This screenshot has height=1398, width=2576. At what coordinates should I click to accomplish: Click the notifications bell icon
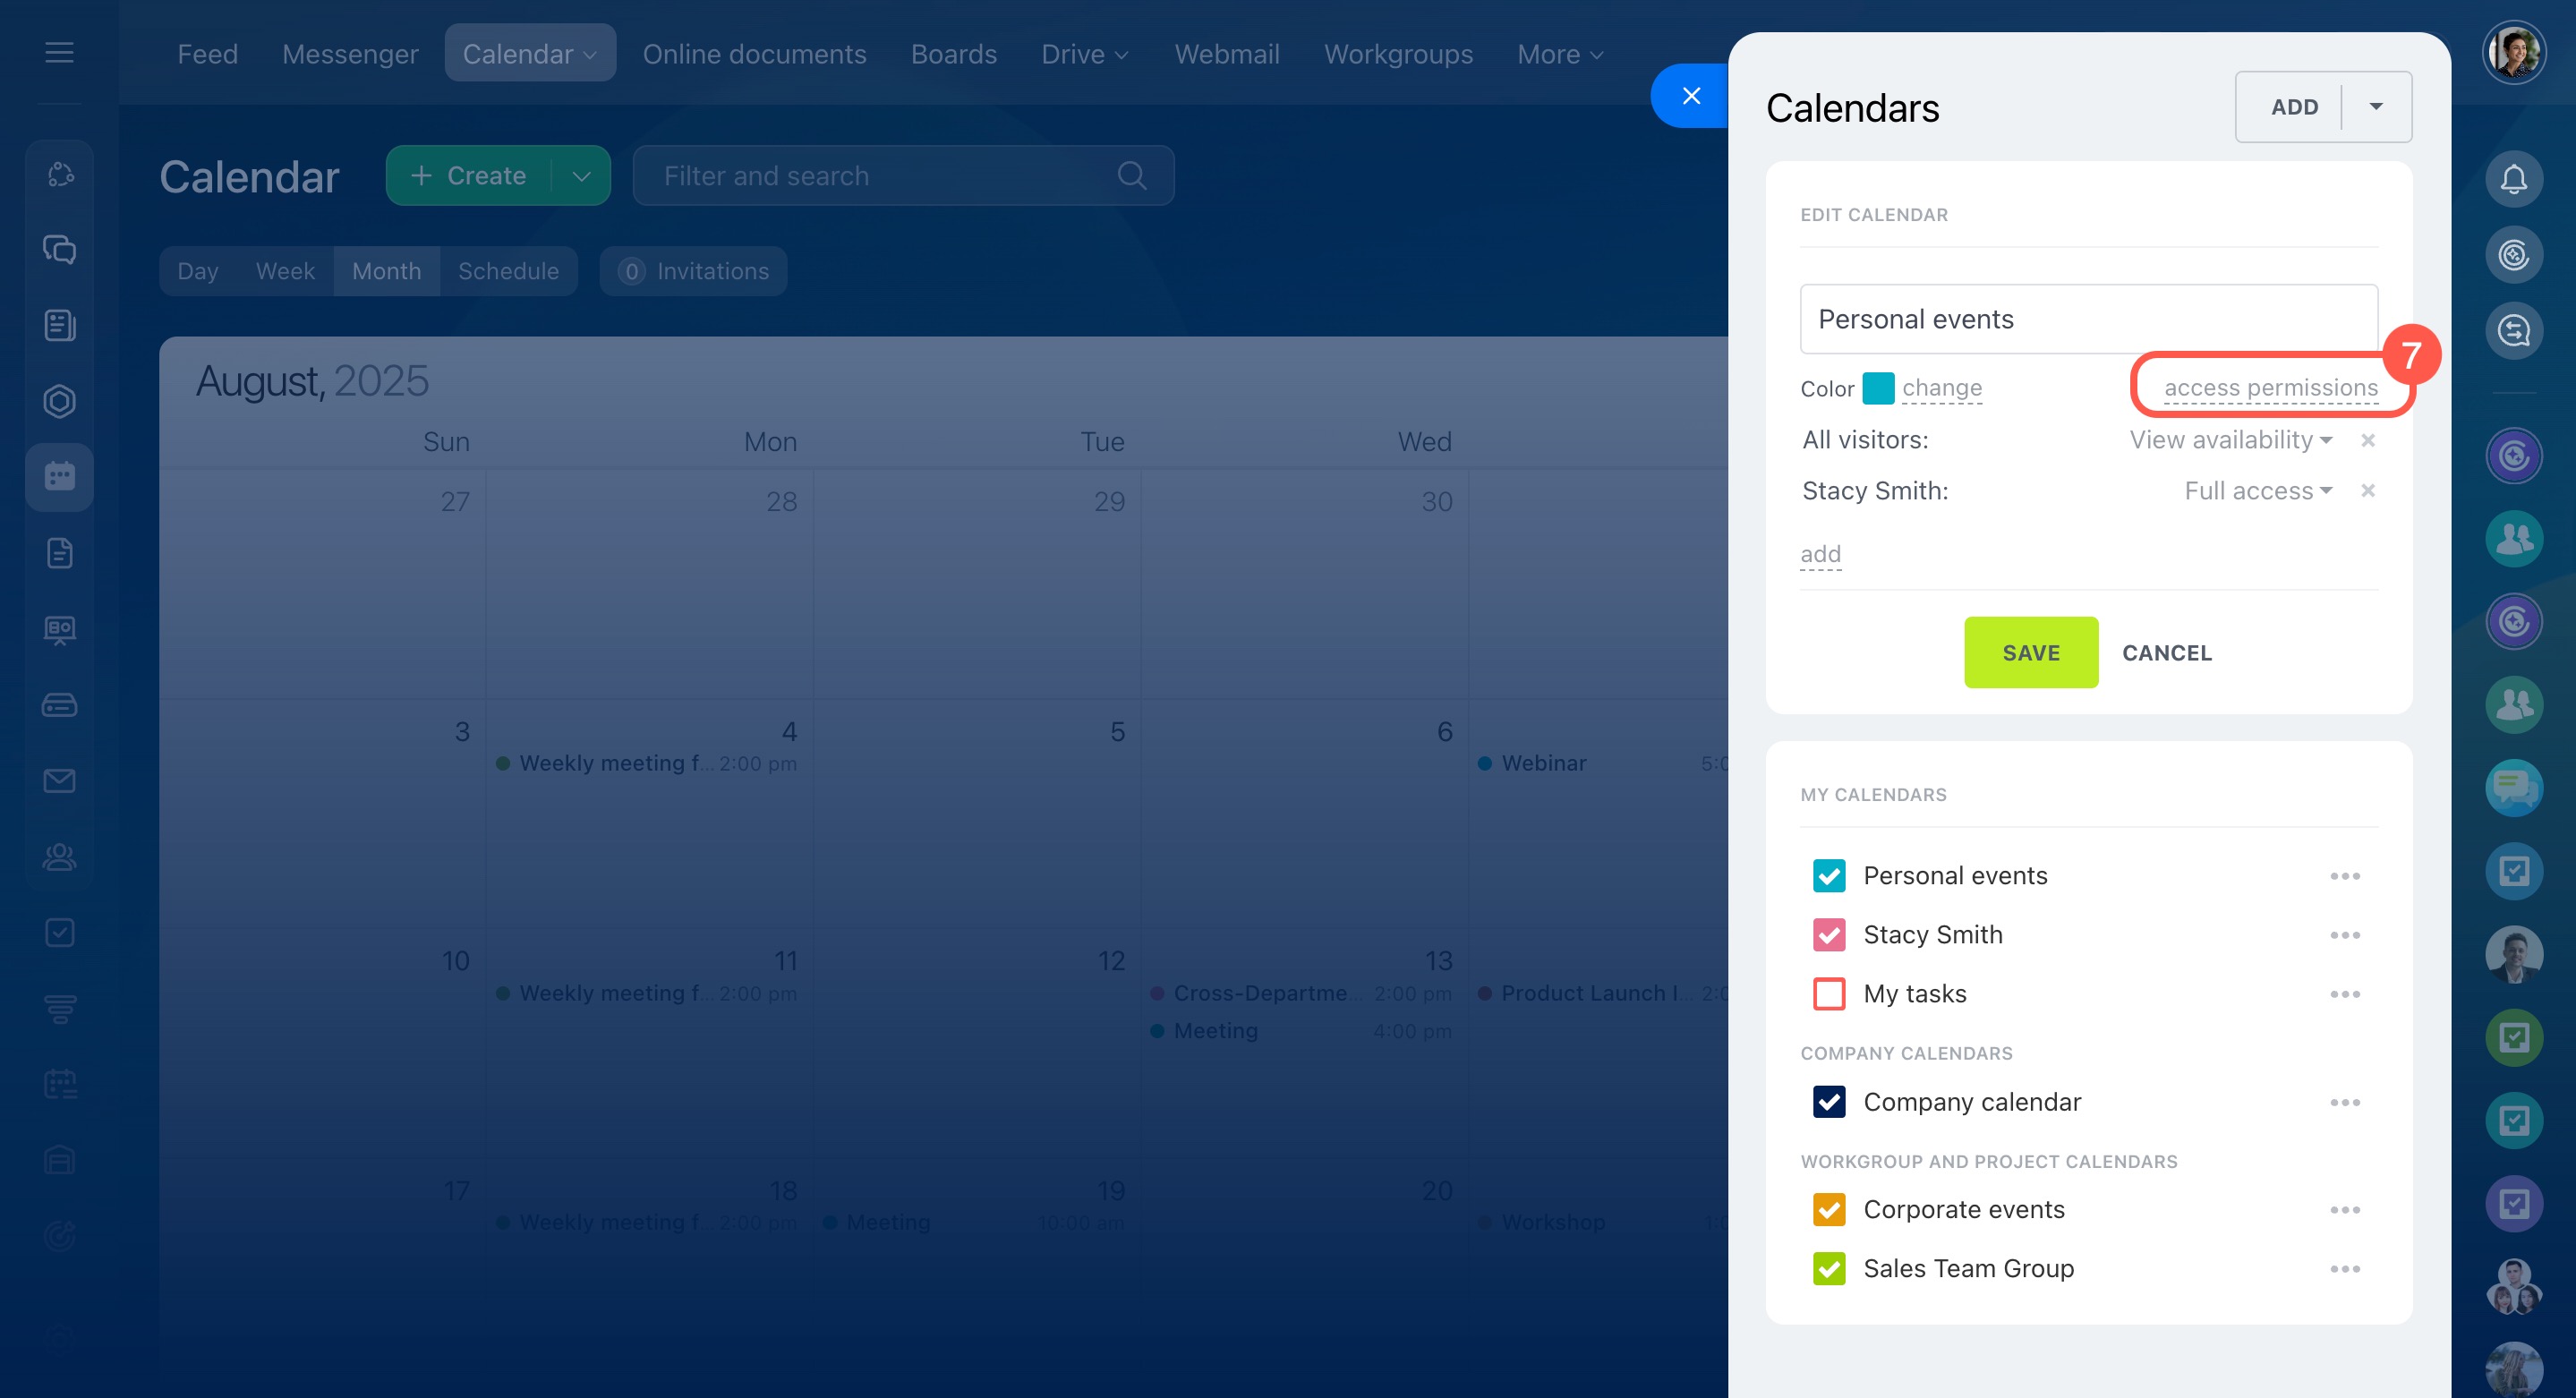(2513, 179)
